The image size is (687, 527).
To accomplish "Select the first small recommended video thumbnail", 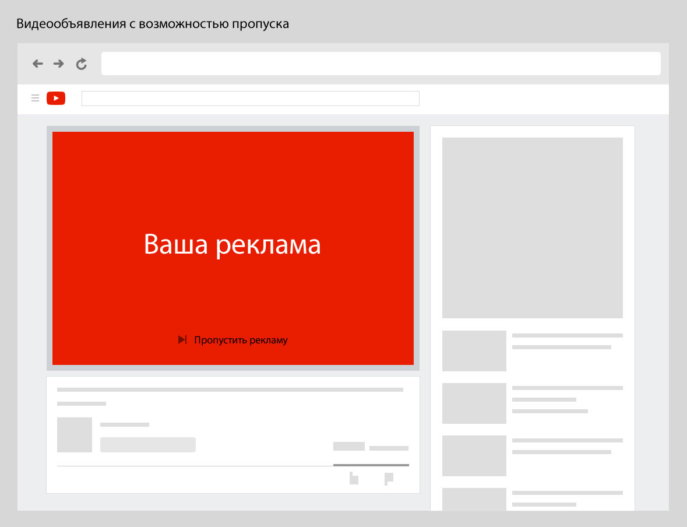I will tap(474, 351).
